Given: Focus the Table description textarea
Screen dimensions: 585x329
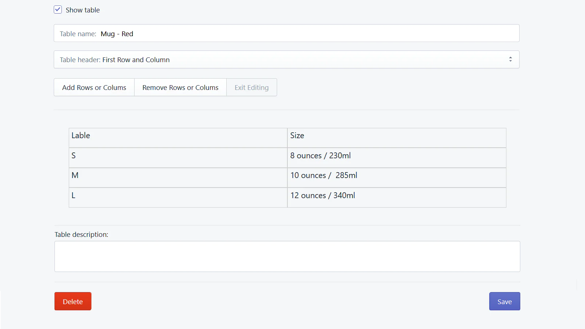Looking at the screenshot, I should coord(287,256).
